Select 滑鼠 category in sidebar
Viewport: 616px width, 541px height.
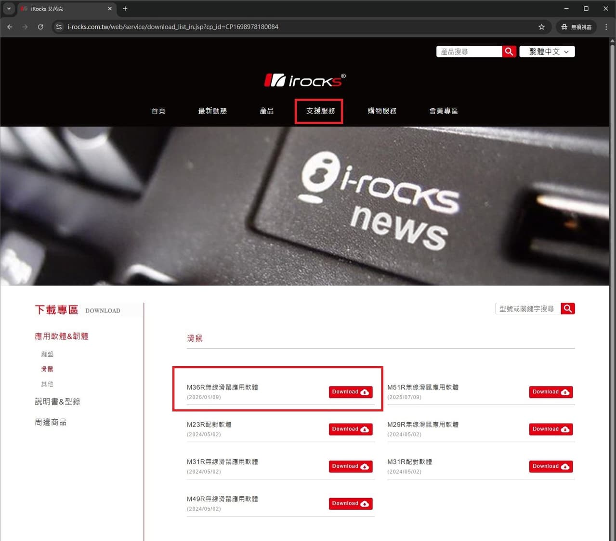click(47, 369)
